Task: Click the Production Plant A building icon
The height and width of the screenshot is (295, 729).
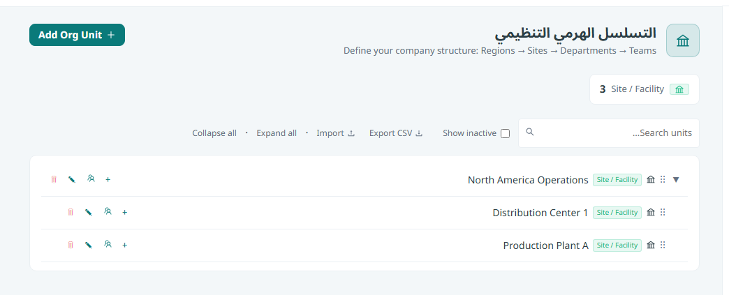Action: pyautogui.click(x=651, y=245)
